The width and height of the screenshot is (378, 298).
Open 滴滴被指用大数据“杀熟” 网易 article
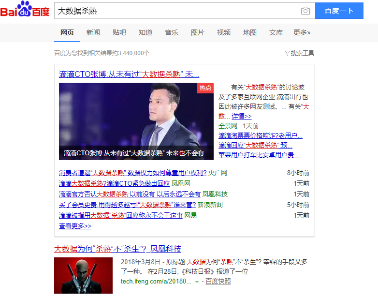pyautogui.click(x=121, y=215)
